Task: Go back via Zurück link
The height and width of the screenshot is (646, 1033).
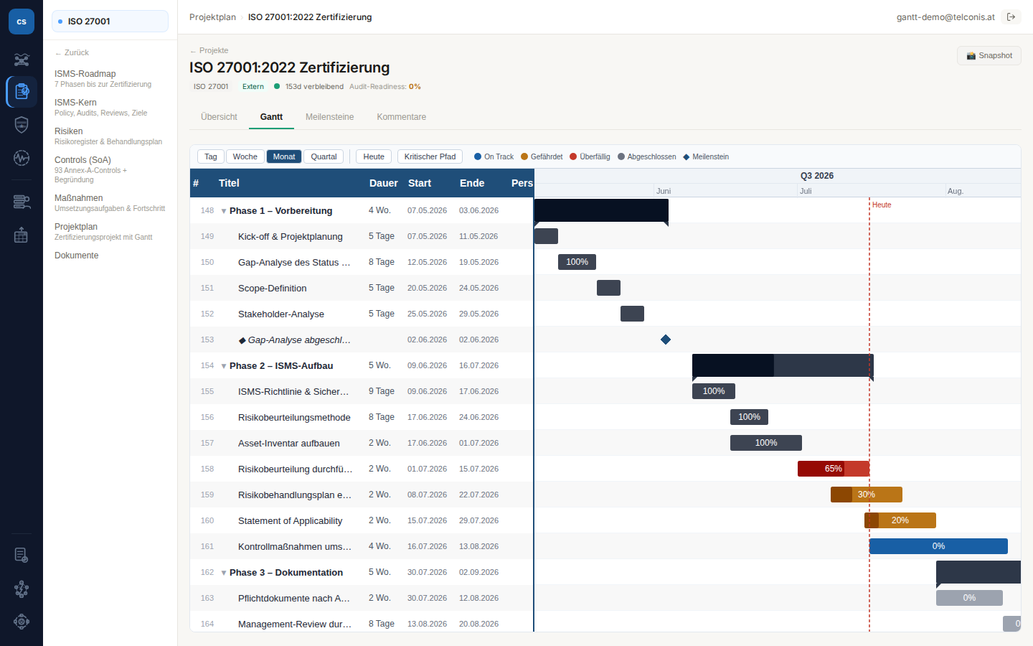Action: (72, 52)
